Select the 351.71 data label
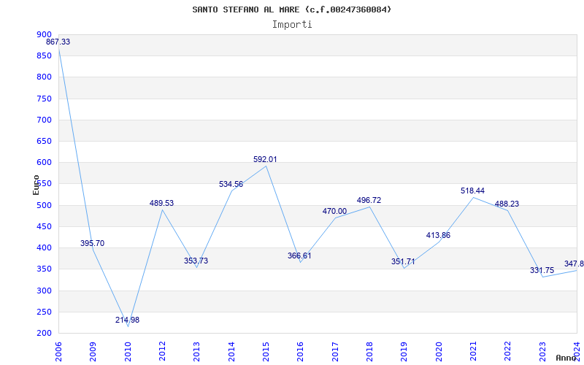The width and height of the screenshot is (584, 365). tap(403, 262)
